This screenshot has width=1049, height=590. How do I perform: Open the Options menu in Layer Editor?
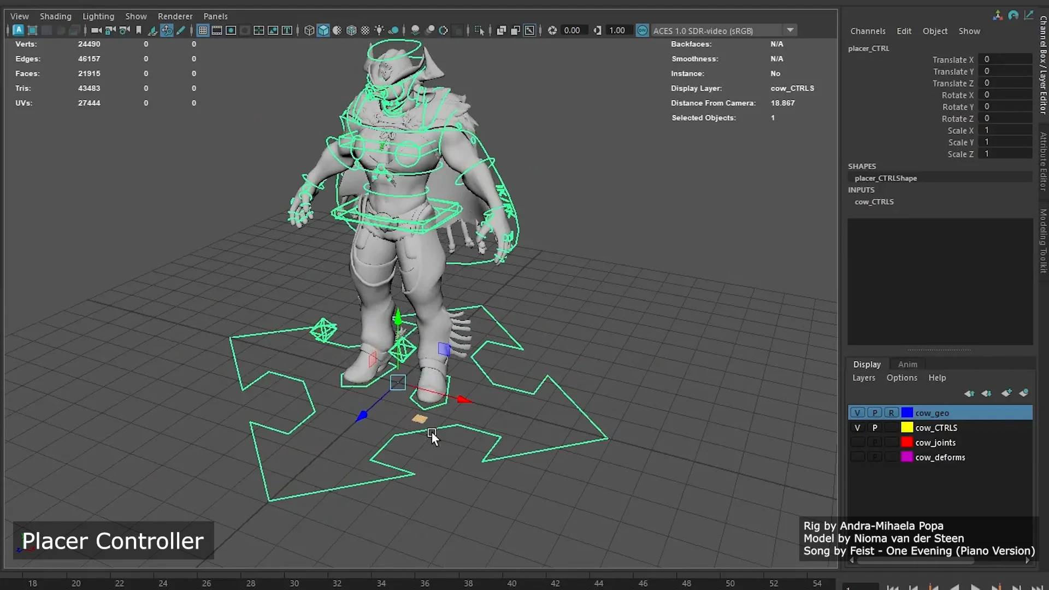[901, 378]
